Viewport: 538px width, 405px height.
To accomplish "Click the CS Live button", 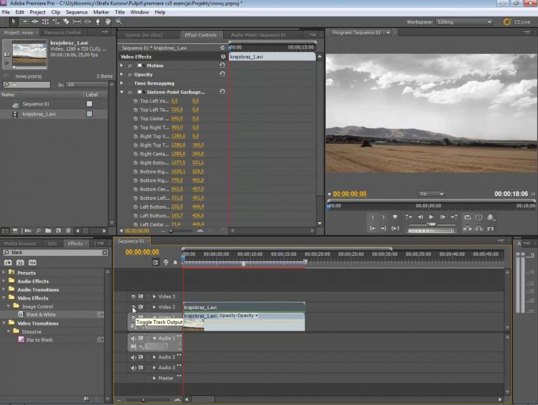I will (517, 22).
